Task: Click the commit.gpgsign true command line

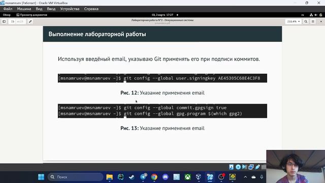Action: pos(142,108)
